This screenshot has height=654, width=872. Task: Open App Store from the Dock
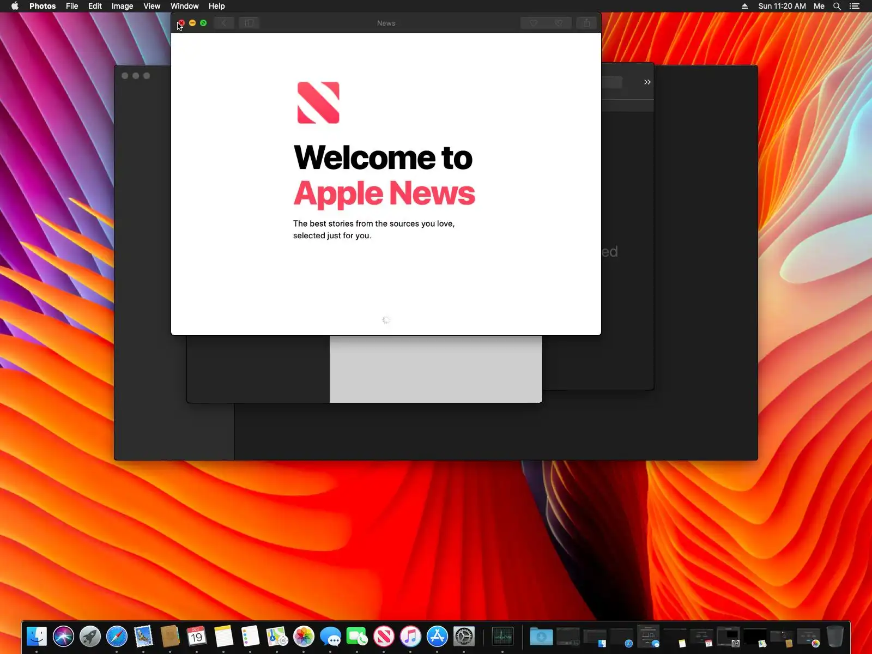tap(437, 635)
